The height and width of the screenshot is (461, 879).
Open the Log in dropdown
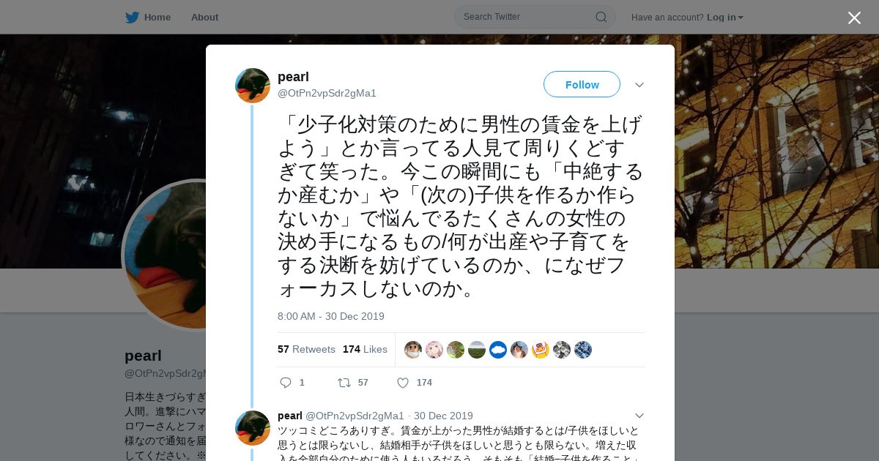[x=724, y=17]
